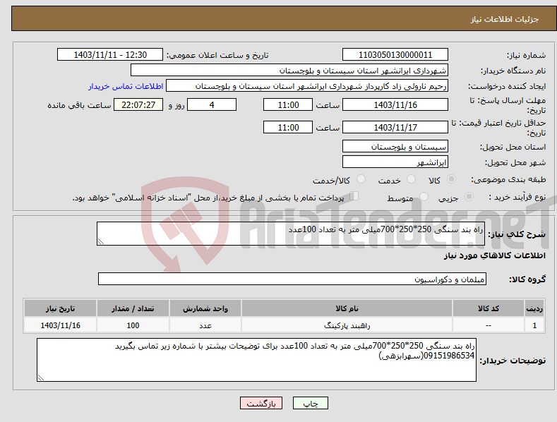Select the کالا radio button

pos(451,179)
